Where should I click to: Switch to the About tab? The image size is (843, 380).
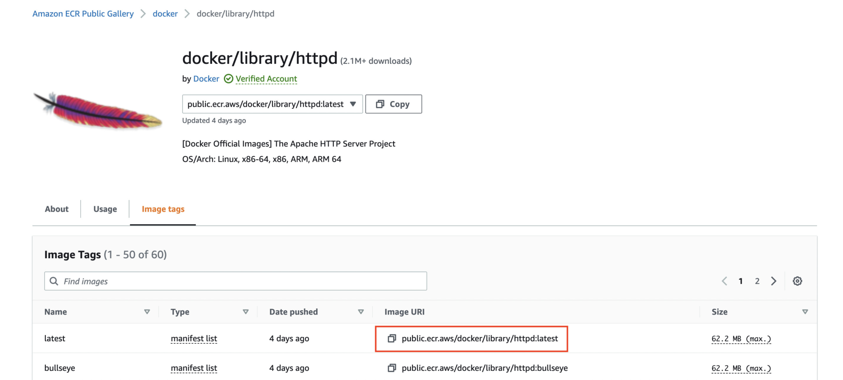click(56, 209)
